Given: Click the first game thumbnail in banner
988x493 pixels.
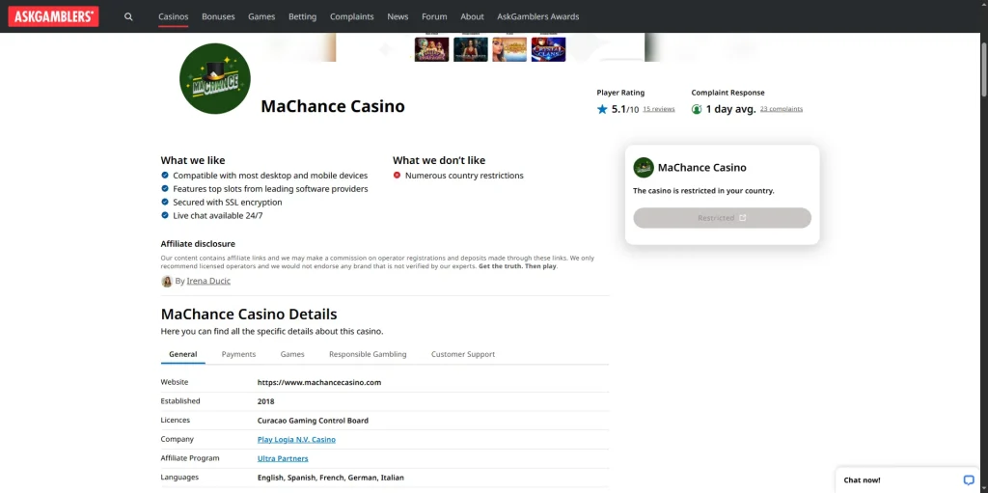Looking at the screenshot, I should (431, 49).
